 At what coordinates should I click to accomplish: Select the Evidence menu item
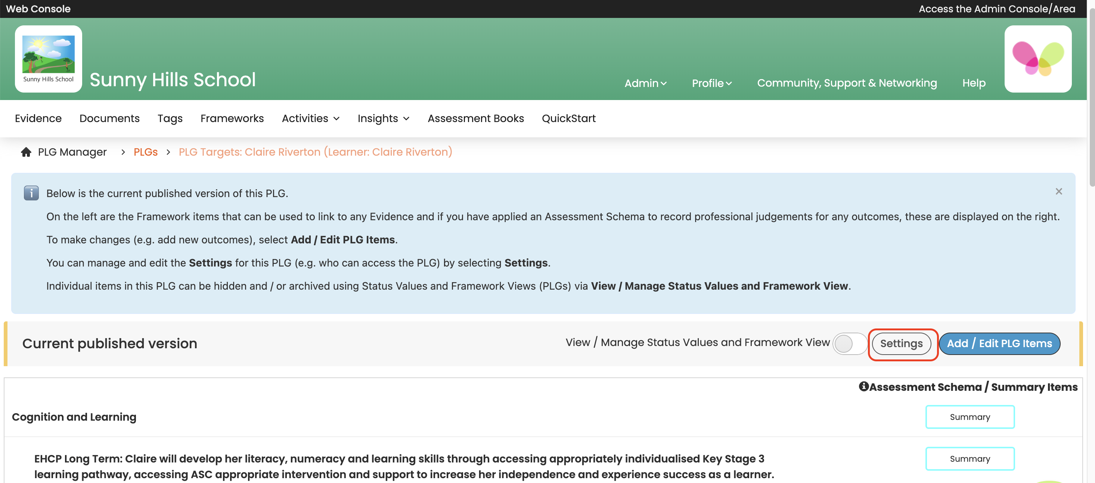coord(38,118)
